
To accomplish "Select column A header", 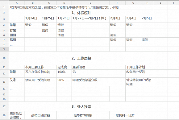I will [x=17, y=3].
